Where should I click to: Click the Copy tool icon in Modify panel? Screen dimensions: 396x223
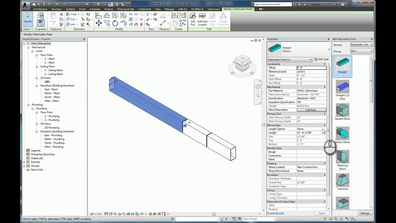pos(107,23)
